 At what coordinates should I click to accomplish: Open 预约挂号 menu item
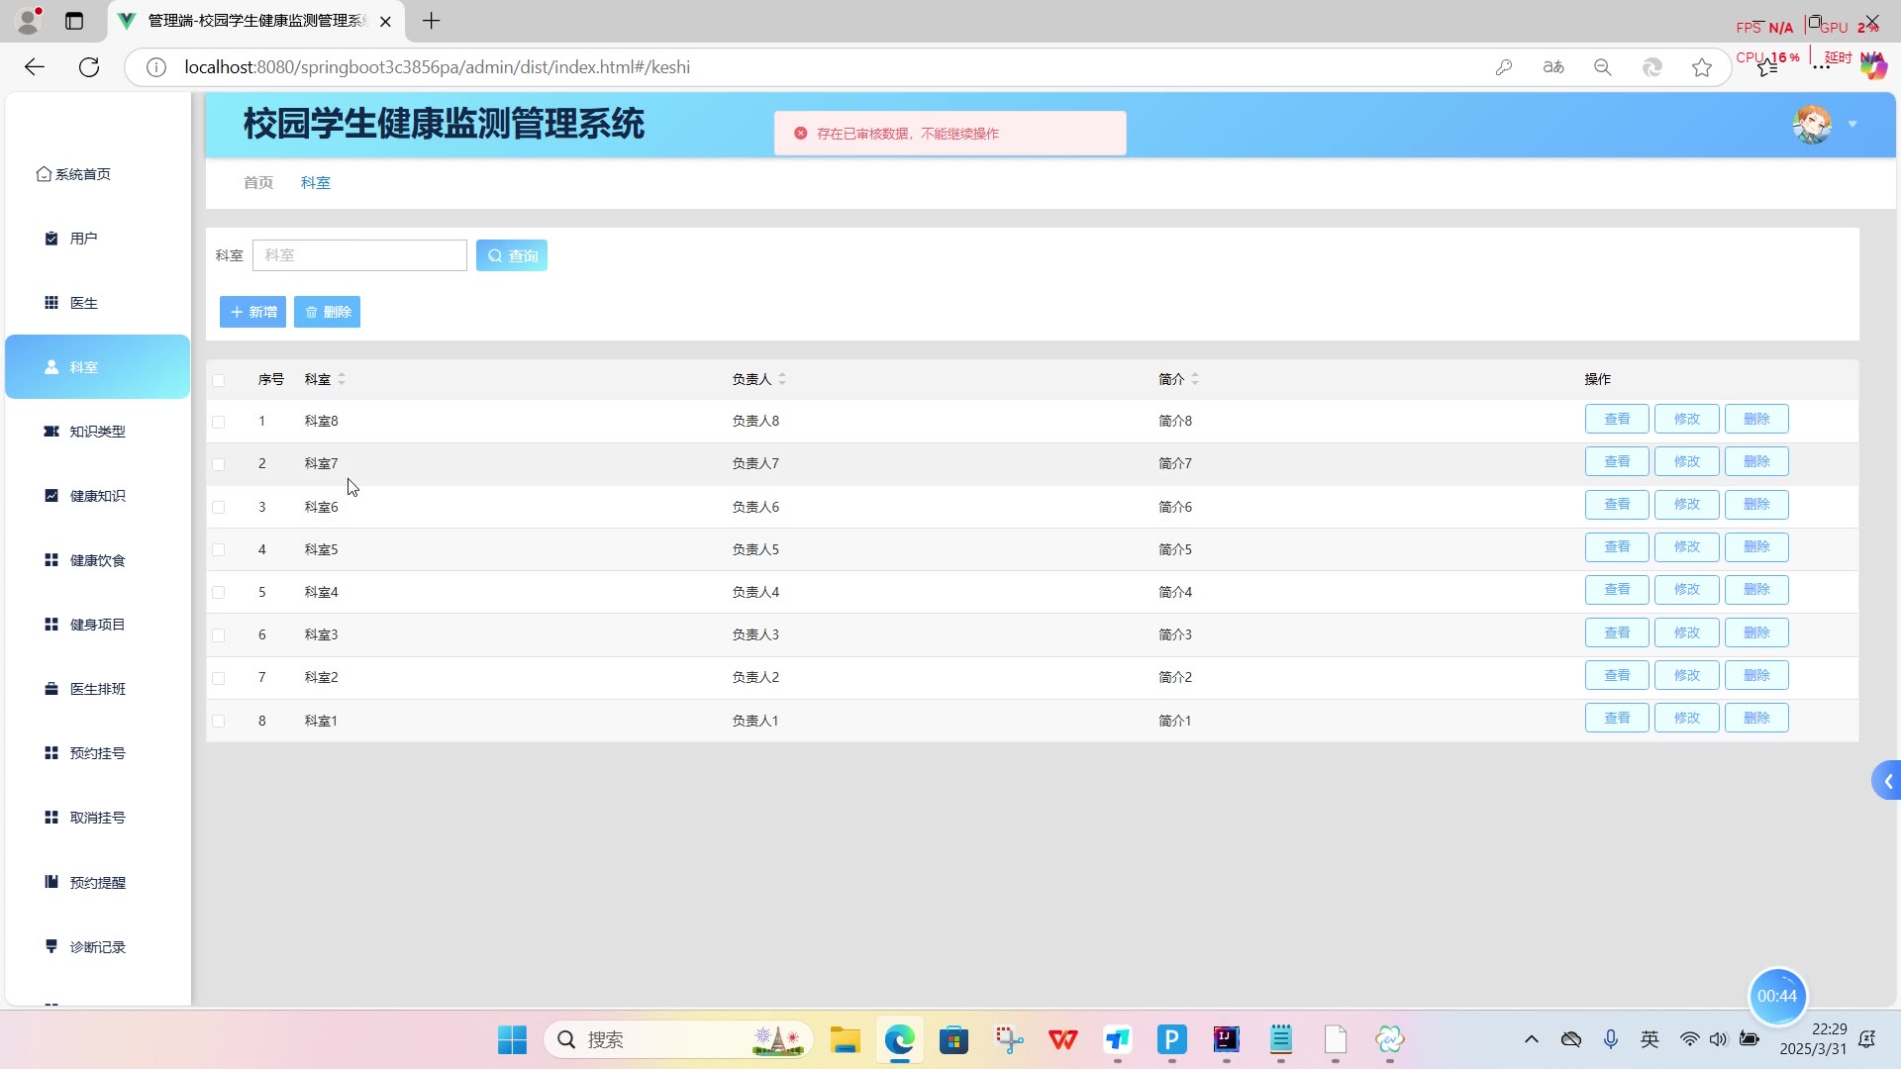[97, 753]
